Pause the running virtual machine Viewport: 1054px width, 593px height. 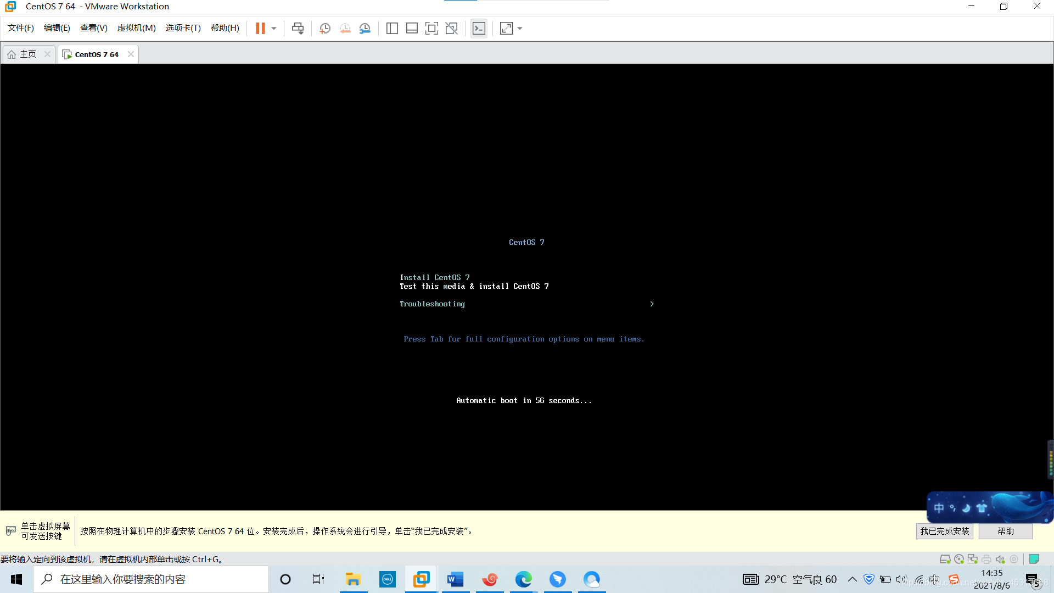click(x=260, y=29)
